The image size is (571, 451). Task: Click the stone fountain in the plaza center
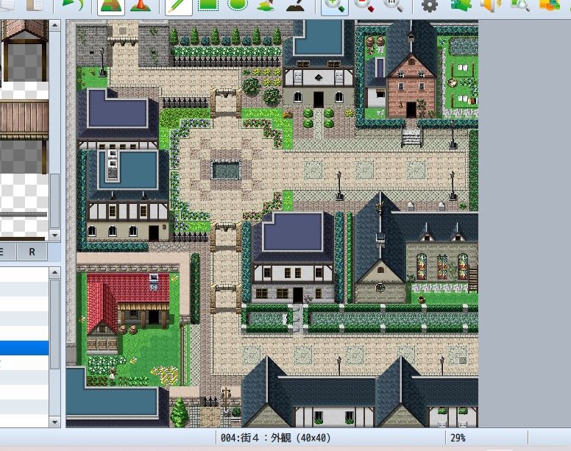[226, 170]
